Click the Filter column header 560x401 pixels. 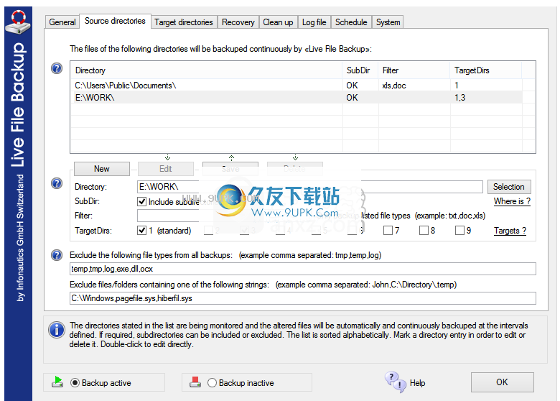point(414,70)
